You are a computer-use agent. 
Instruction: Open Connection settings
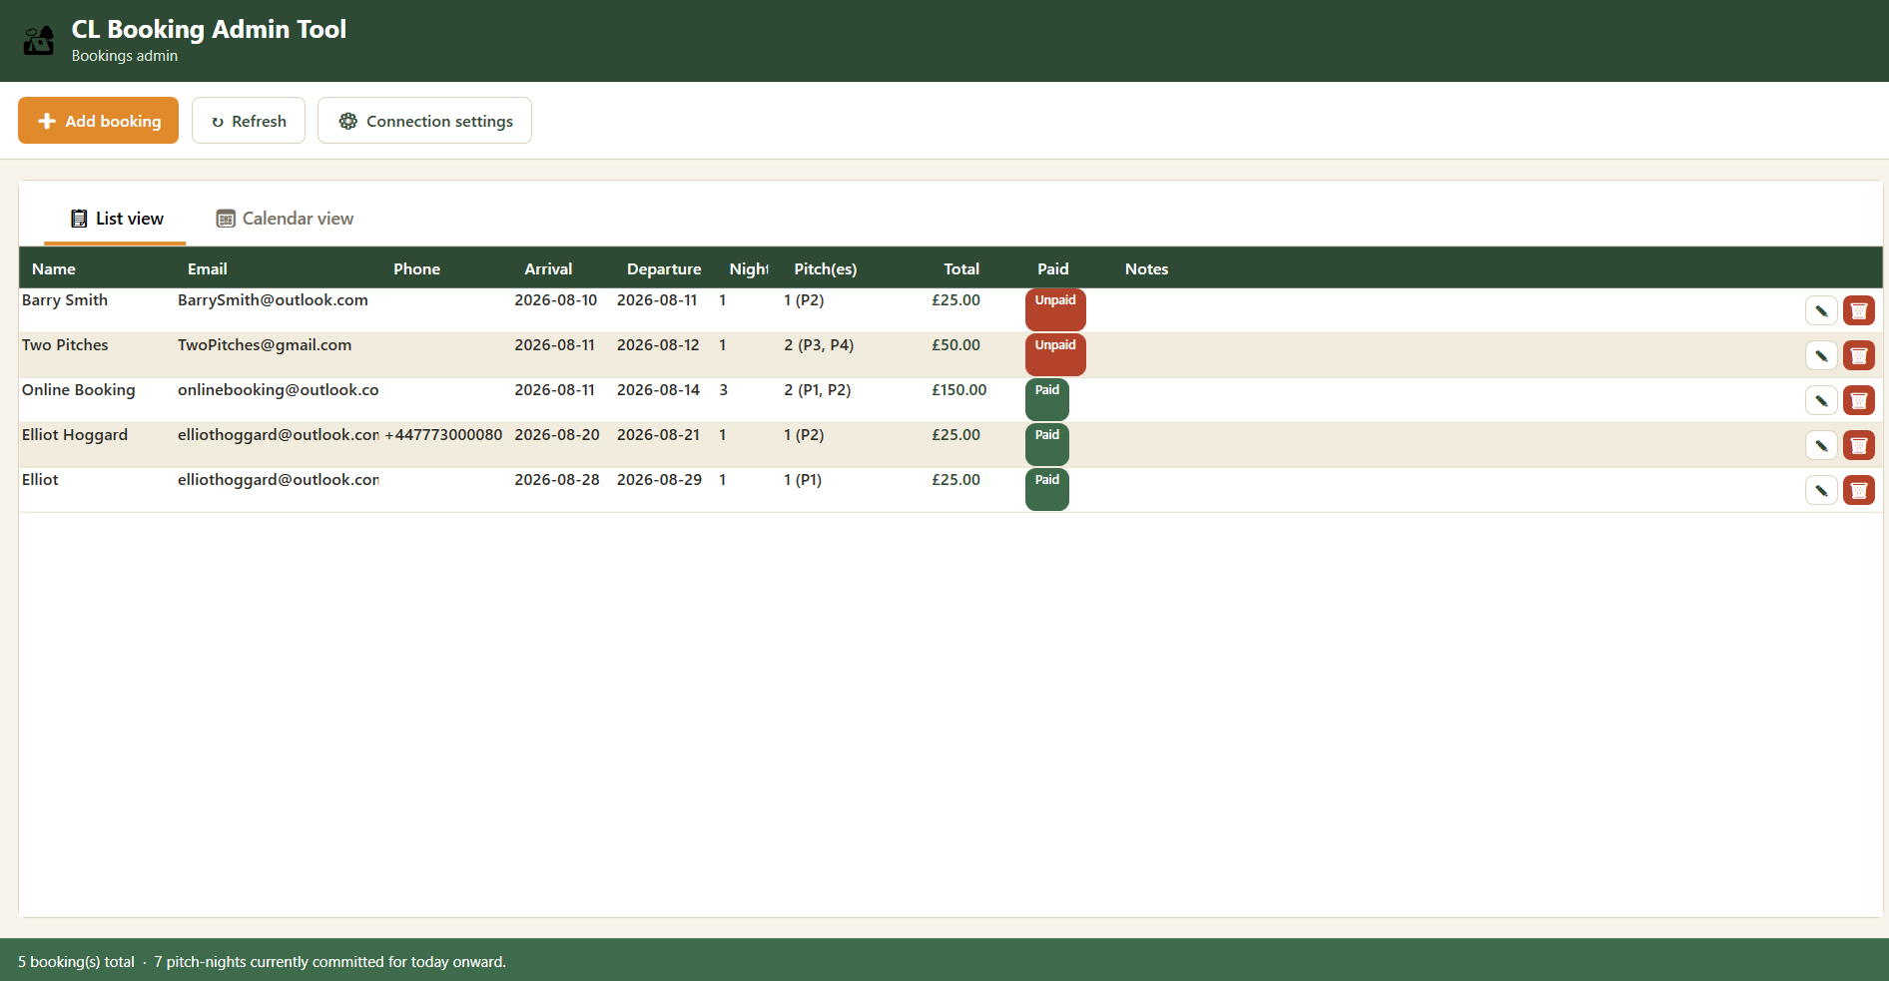click(x=424, y=121)
